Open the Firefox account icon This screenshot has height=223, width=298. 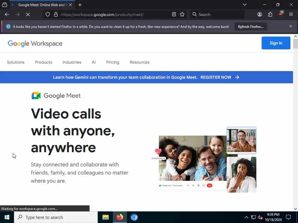click(260, 15)
